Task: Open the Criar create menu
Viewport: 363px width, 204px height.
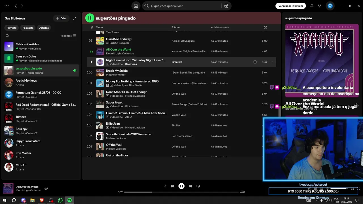Action: [61, 18]
